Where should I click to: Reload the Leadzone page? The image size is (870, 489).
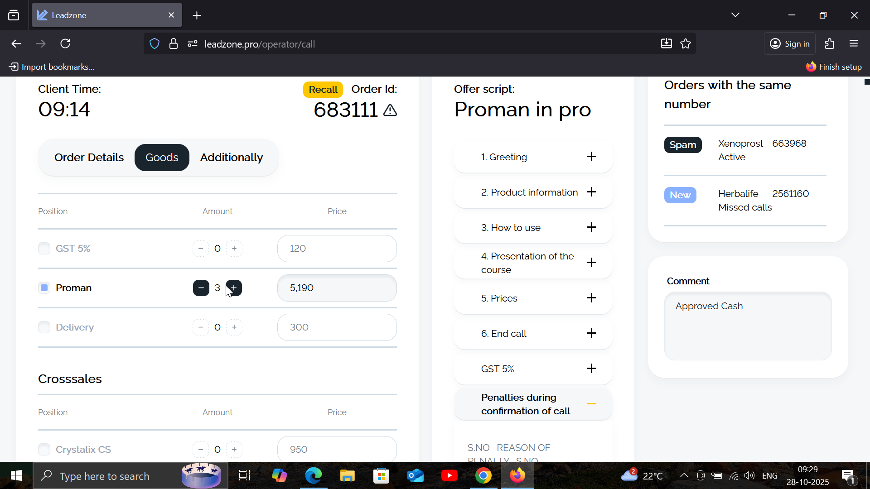(66, 44)
